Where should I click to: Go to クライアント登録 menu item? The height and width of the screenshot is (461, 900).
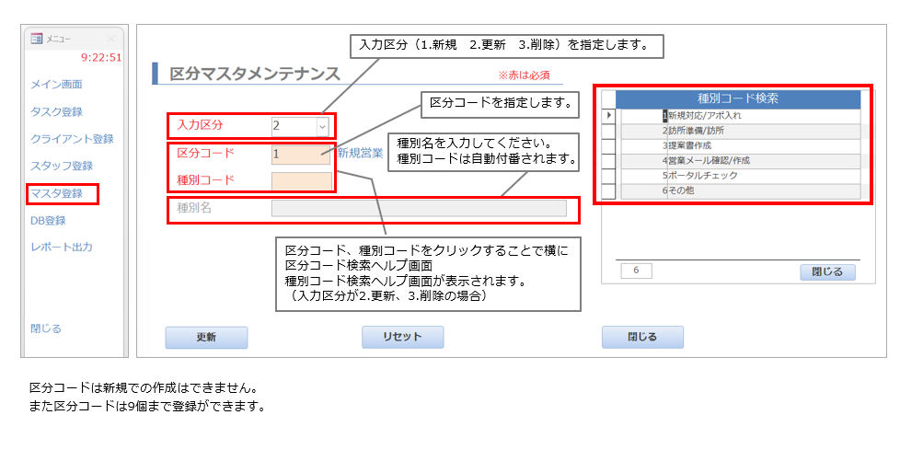click(72, 139)
